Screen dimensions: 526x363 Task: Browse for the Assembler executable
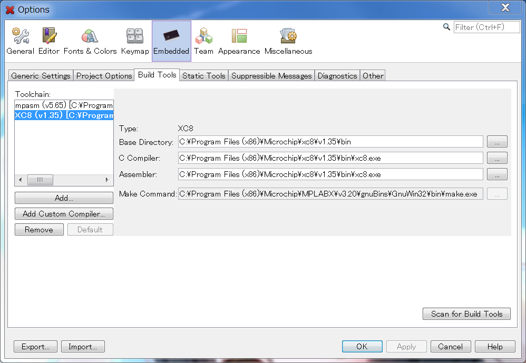497,174
